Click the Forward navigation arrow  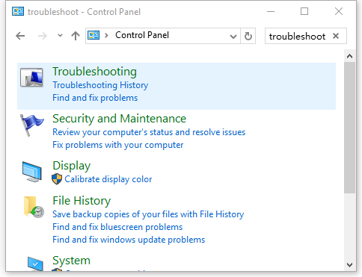(43, 36)
